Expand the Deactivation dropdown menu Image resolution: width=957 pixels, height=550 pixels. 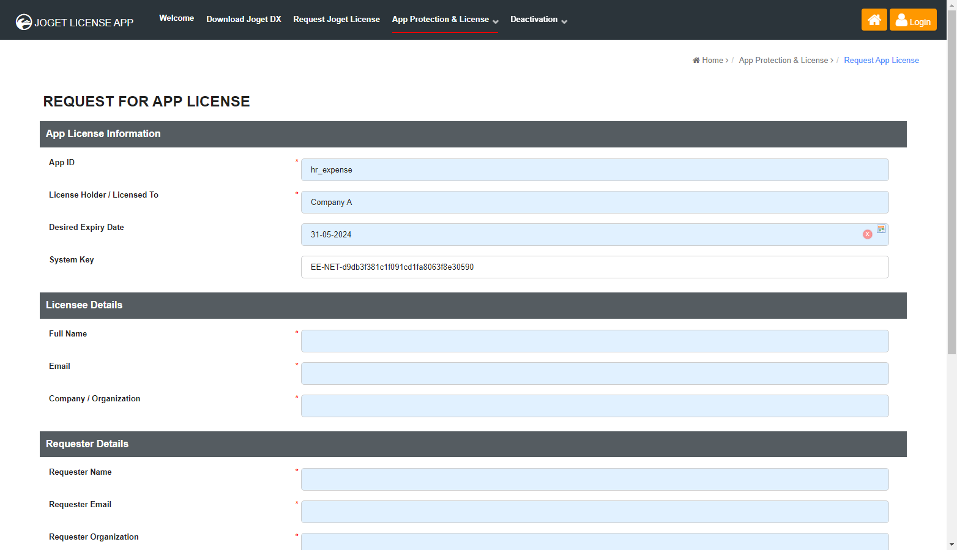538,20
